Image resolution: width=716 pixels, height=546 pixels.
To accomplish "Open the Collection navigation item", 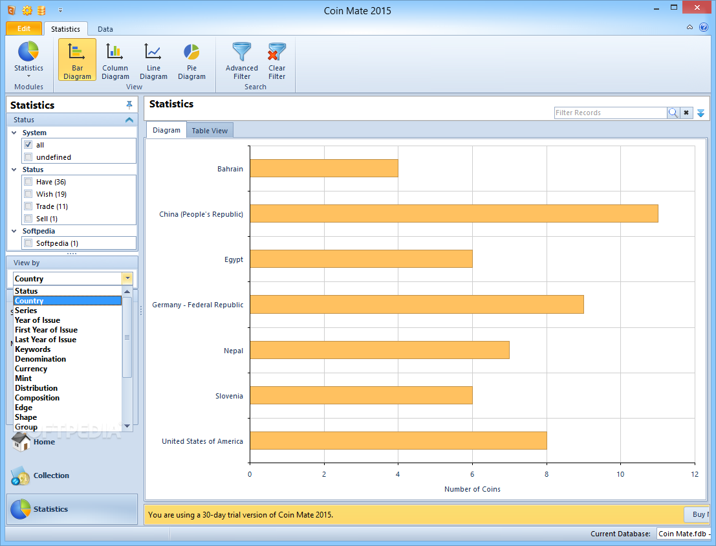I will [x=51, y=475].
